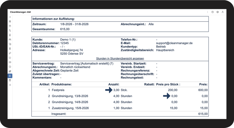The image size is (234, 128).
Task: Open the people group sidebar icon
Action: pyautogui.click(x=10, y=40)
